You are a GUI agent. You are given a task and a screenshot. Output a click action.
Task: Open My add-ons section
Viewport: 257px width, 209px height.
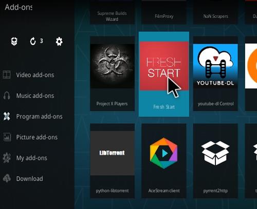(32, 158)
